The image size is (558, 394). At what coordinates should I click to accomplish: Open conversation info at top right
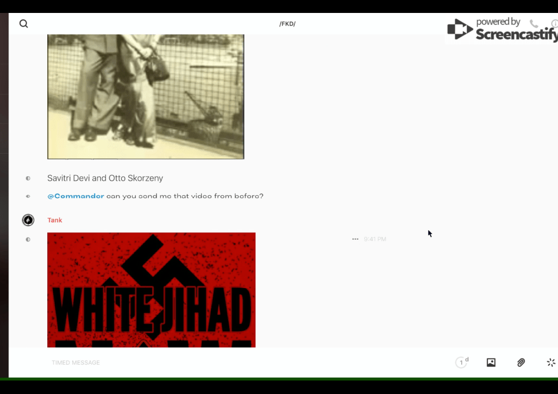[554, 24]
